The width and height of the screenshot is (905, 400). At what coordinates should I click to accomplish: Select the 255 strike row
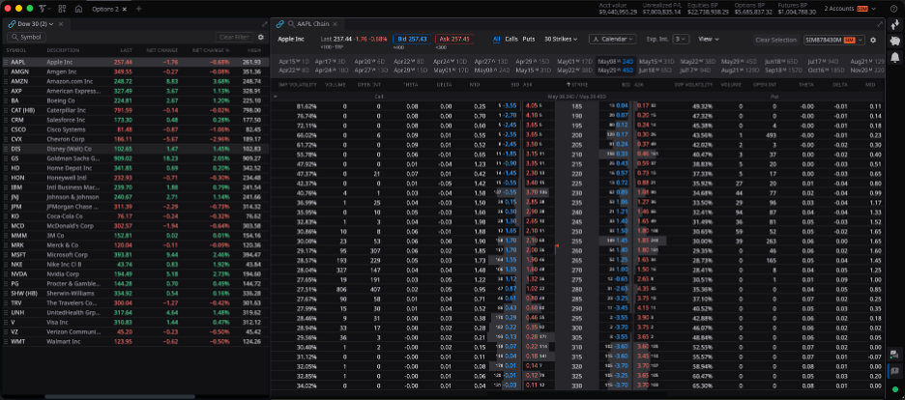tap(577, 241)
